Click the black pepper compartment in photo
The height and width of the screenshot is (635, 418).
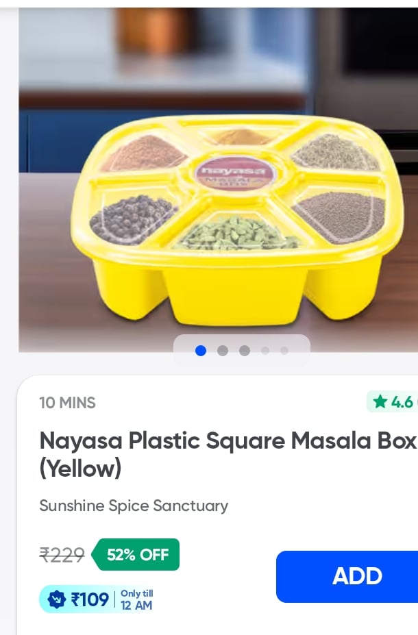point(132,215)
